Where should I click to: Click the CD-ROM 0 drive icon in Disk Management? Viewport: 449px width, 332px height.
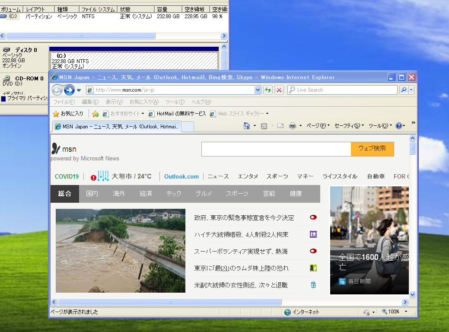(x=6, y=78)
